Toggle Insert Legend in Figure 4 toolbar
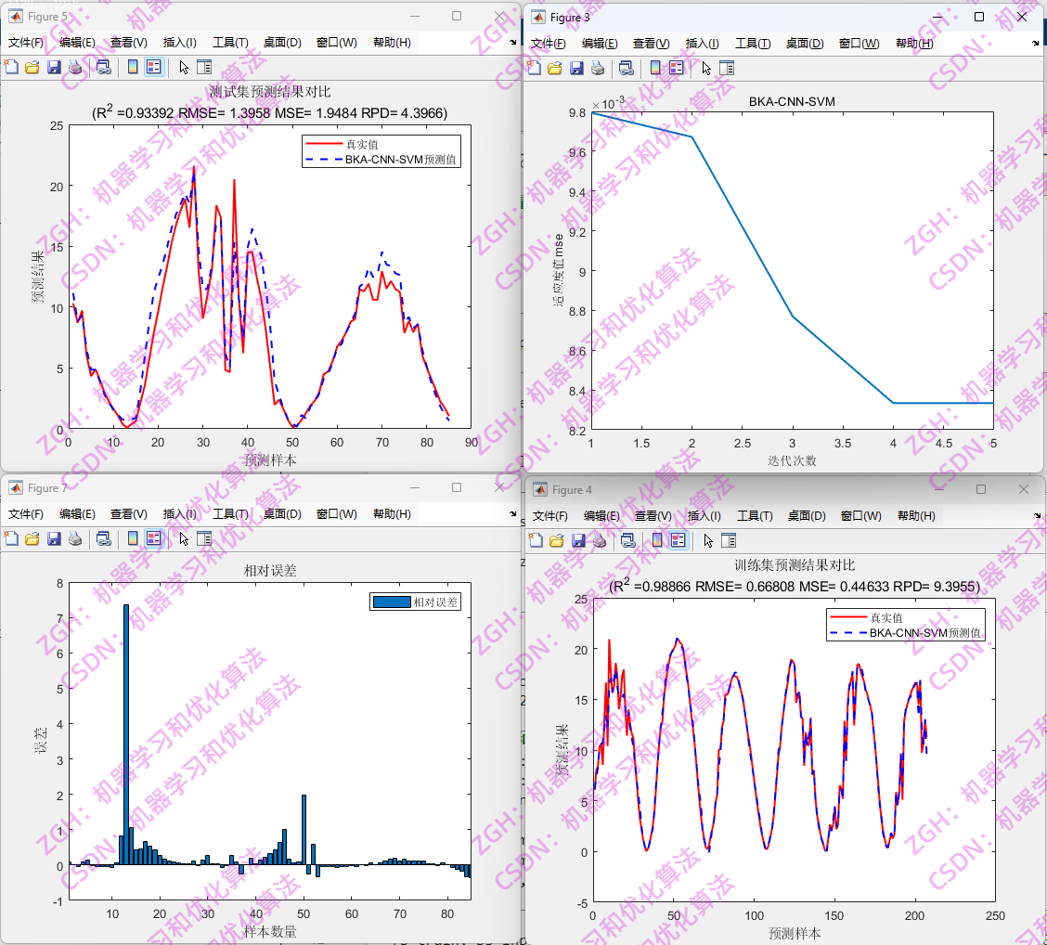The width and height of the screenshot is (1047, 945). (679, 540)
